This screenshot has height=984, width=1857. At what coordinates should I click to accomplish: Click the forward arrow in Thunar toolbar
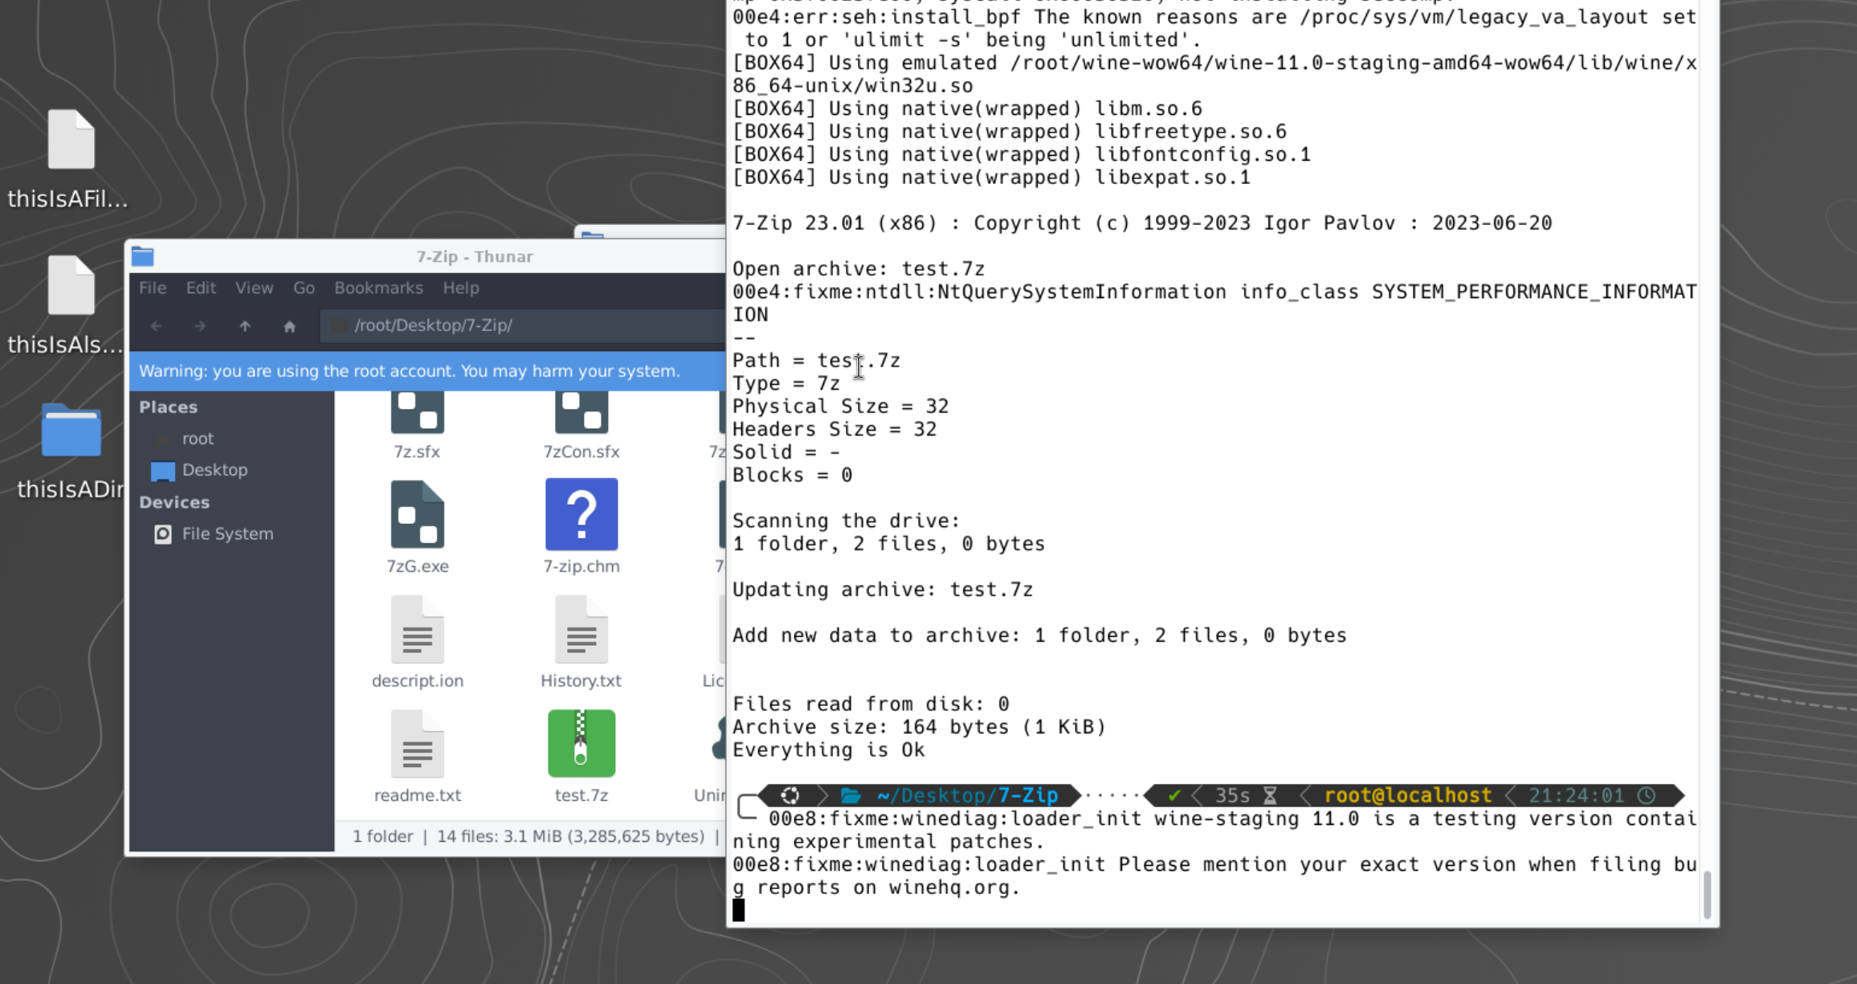[x=200, y=325]
